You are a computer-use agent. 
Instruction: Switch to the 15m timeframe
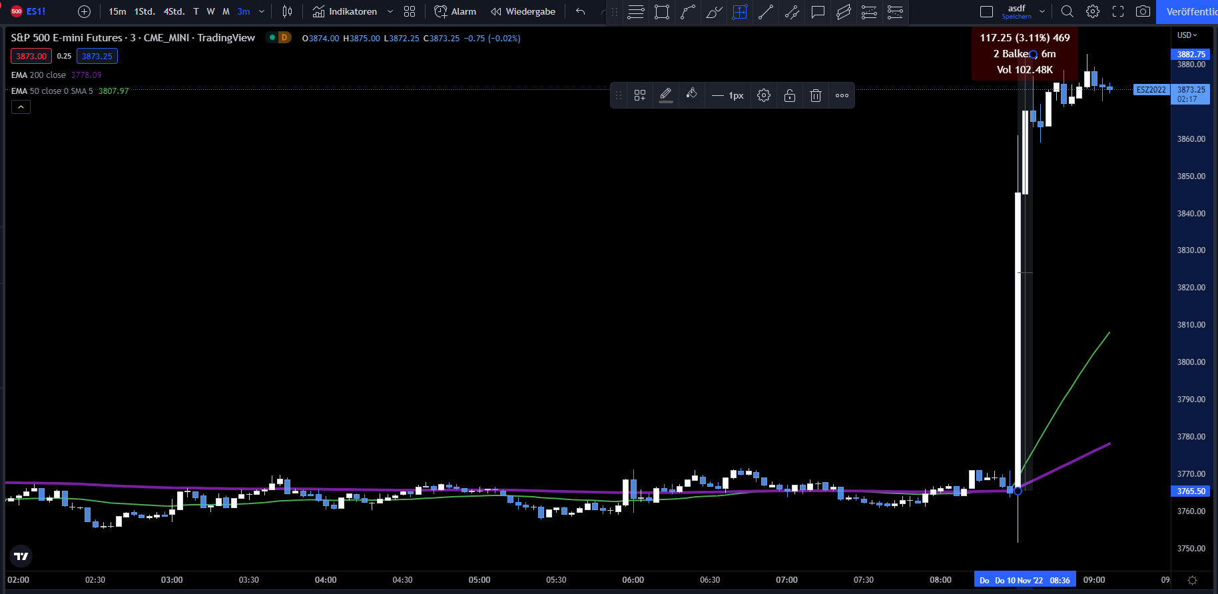point(117,11)
